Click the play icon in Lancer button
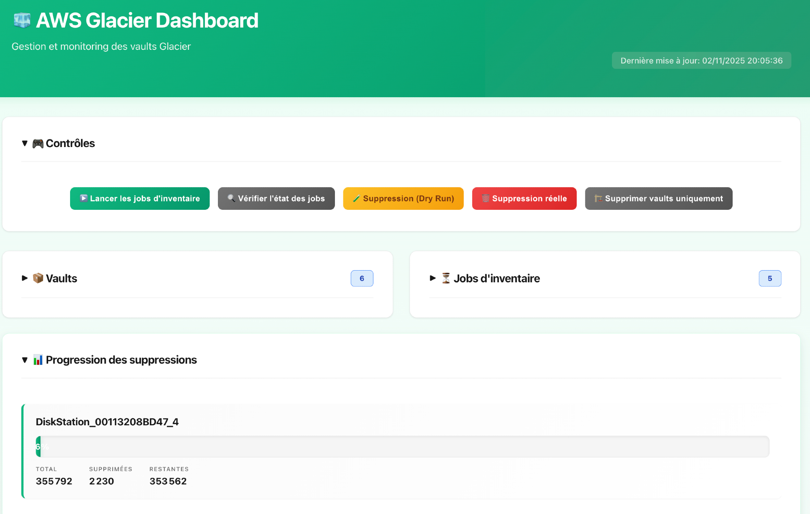810x514 pixels. point(83,198)
